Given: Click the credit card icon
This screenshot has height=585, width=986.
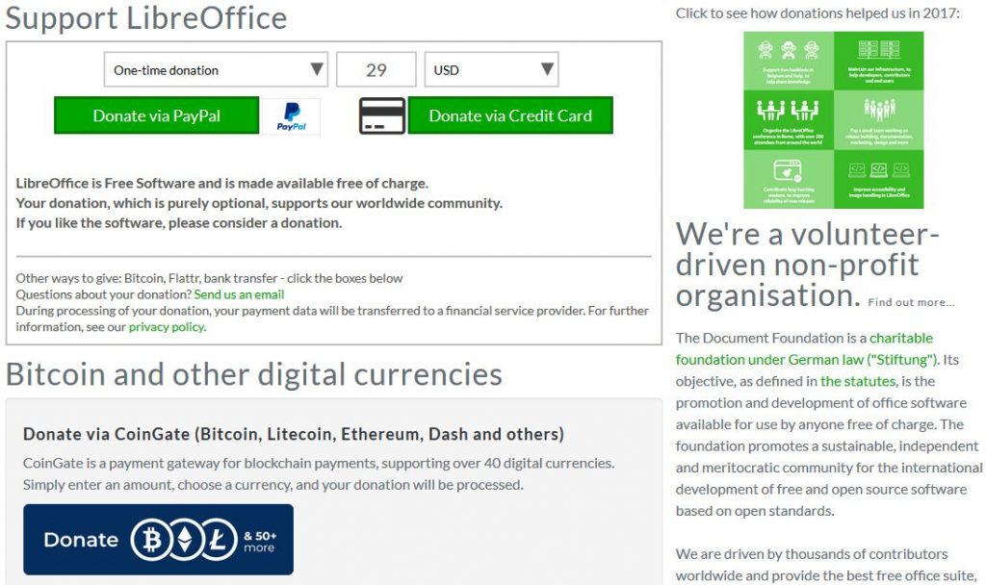Looking at the screenshot, I should point(382,115).
